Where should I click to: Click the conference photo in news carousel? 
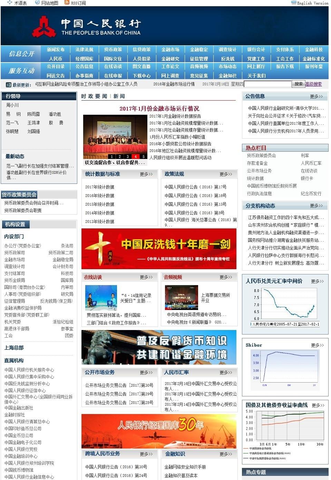(x=115, y=137)
